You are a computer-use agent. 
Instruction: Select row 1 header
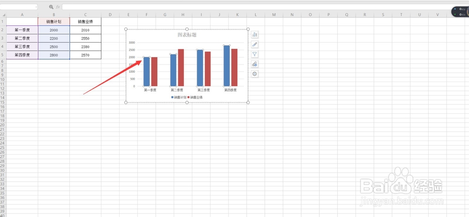click(3, 22)
